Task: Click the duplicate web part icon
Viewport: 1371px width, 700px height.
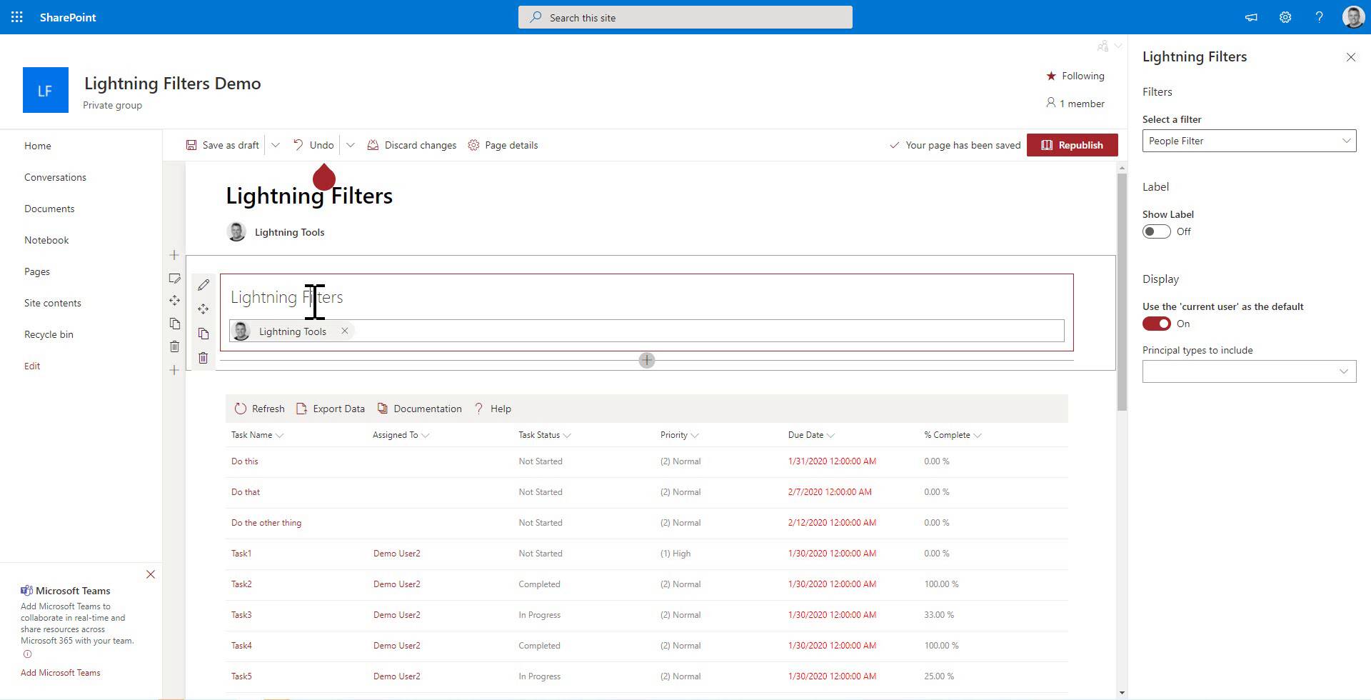Action: coord(204,334)
